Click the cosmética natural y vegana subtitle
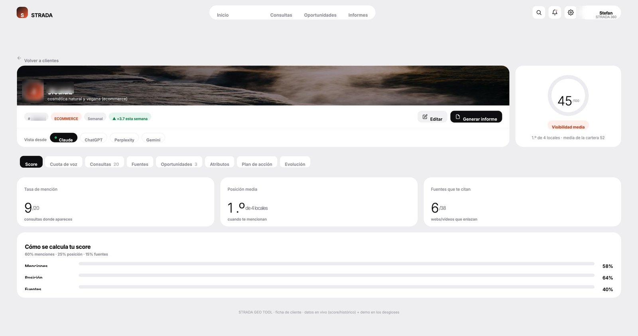This screenshot has height=336, width=638. point(87,99)
